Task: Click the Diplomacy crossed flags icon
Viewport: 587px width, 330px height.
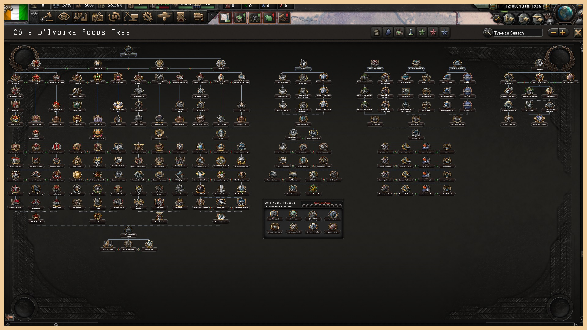Action: click(x=35, y=16)
